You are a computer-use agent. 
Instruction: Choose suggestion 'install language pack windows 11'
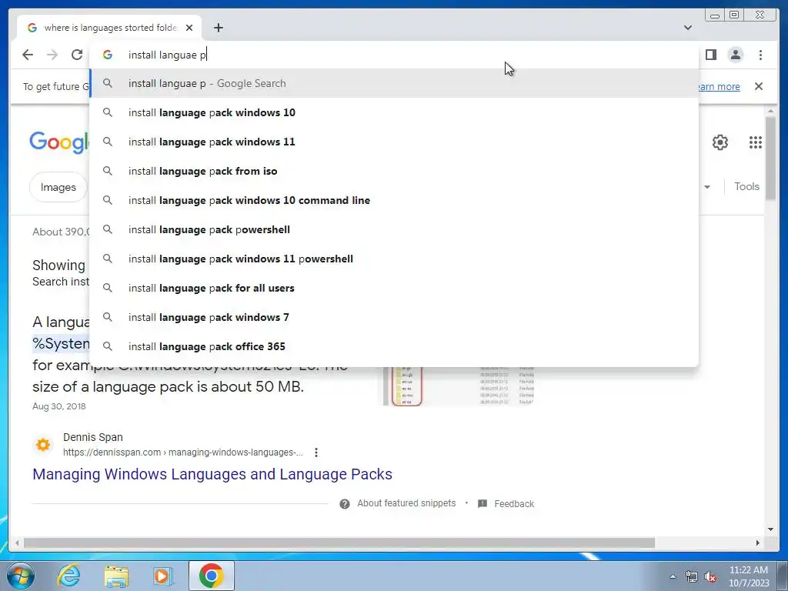coord(394,142)
